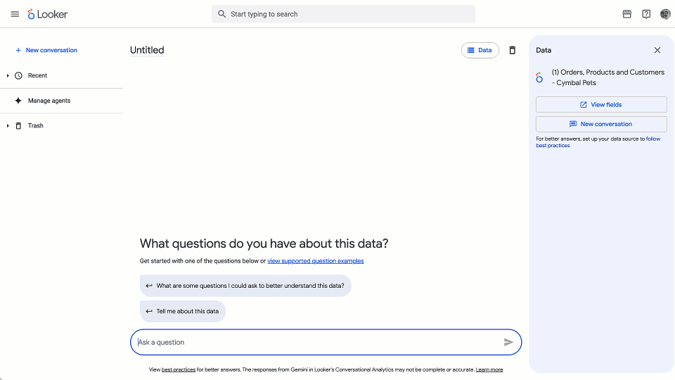Image resolution: width=675 pixels, height=380 pixels.
Task: Click New conversation in Data panel
Action: pos(601,124)
